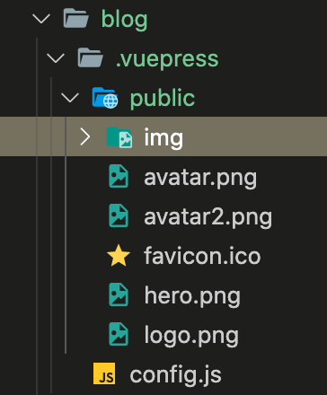Click the avatar2.png image file icon
Image resolution: width=327 pixels, height=395 pixels.
(x=119, y=215)
